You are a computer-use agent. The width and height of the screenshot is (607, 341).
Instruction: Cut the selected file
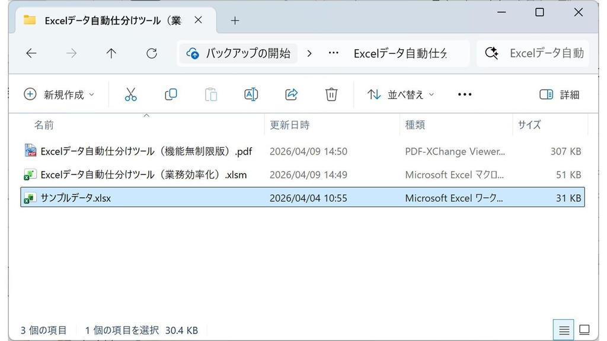click(131, 94)
